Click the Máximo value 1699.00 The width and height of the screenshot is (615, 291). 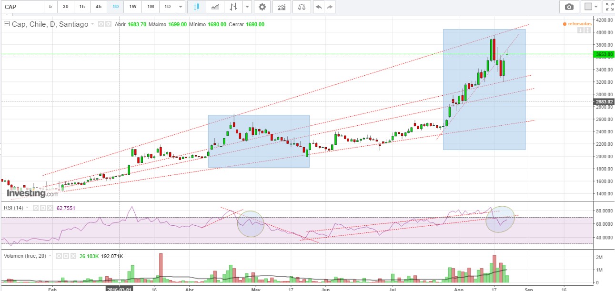(178, 24)
